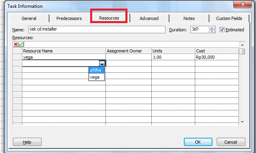Switch to the Advanced tab
256x153 pixels.
pyautogui.click(x=149, y=18)
